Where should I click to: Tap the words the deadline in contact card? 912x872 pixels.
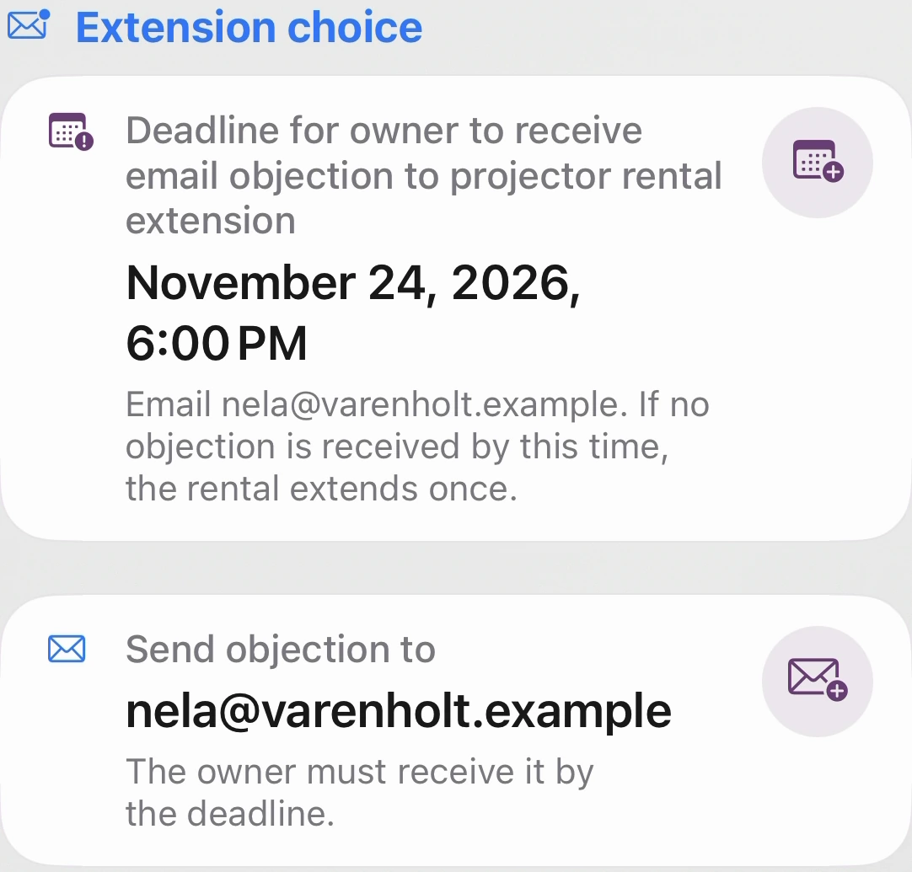(230, 813)
